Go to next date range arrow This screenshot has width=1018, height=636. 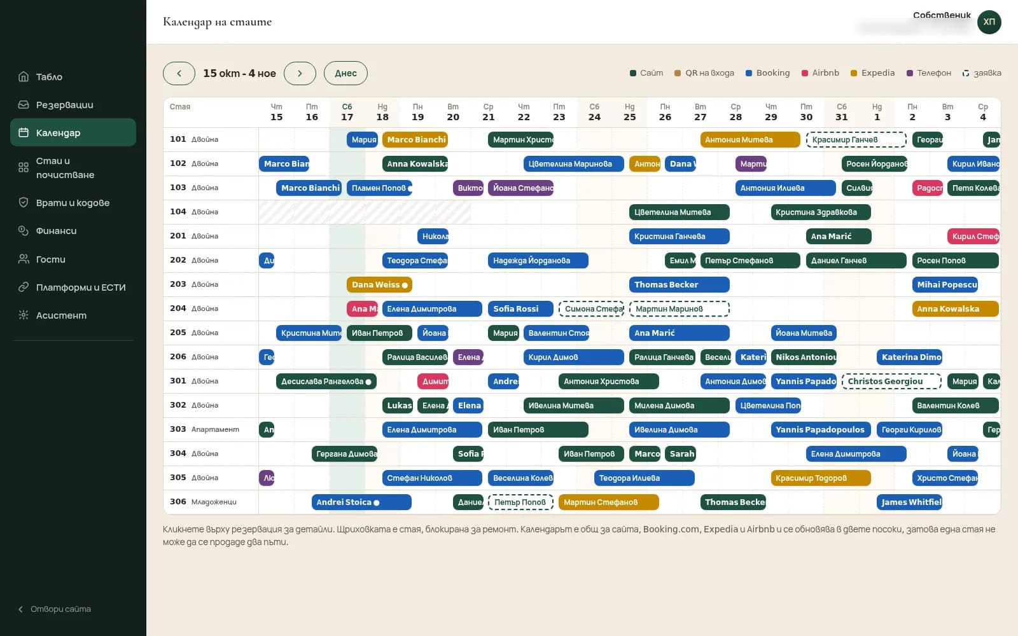tap(300, 73)
